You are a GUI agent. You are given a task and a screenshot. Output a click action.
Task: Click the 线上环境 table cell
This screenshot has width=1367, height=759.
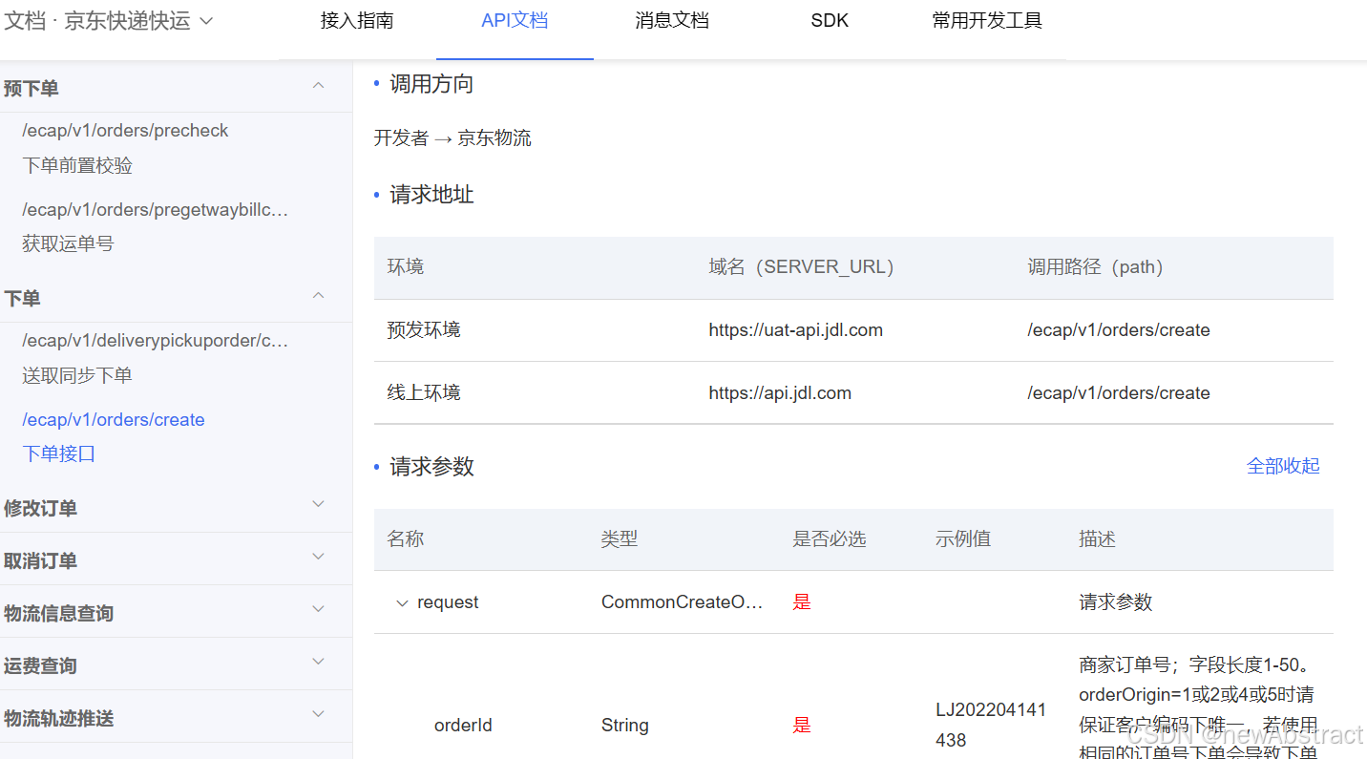point(424,393)
